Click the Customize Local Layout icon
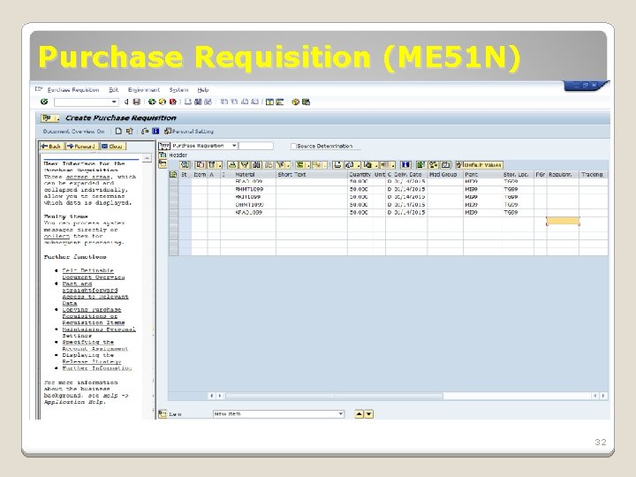636x477 pixels. coord(306,102)
